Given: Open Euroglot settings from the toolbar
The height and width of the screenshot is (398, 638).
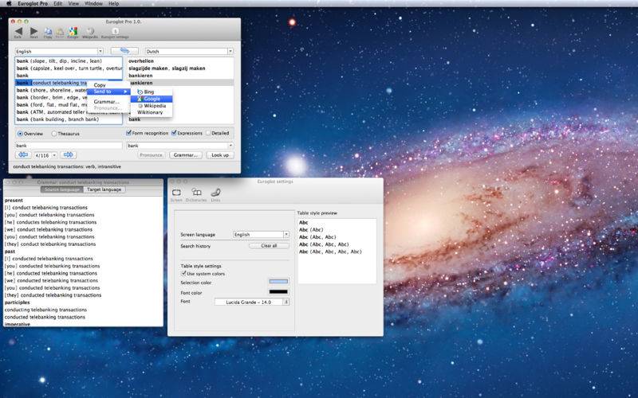Looking at the screenshot, I should [x=115, y=31].
